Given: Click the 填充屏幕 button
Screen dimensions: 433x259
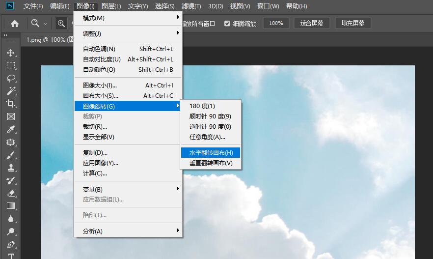Looking at the screenshot, I should 352,23.
